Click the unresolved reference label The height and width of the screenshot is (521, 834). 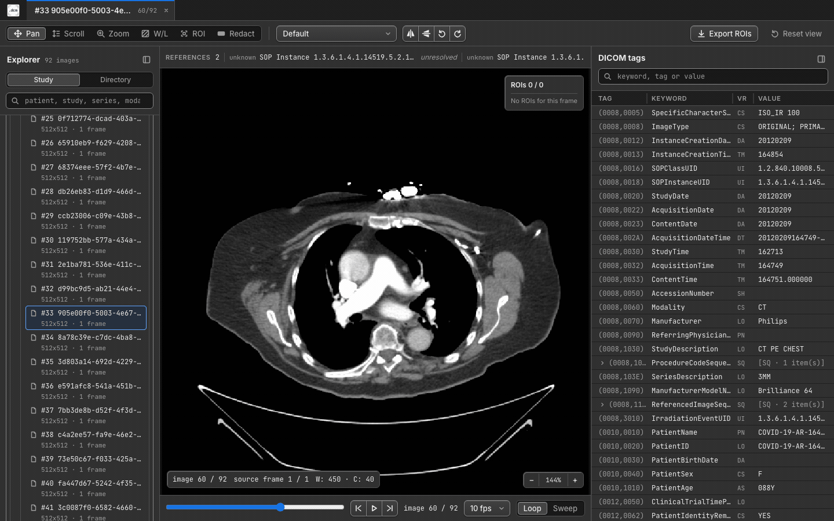tap(439, 57)
